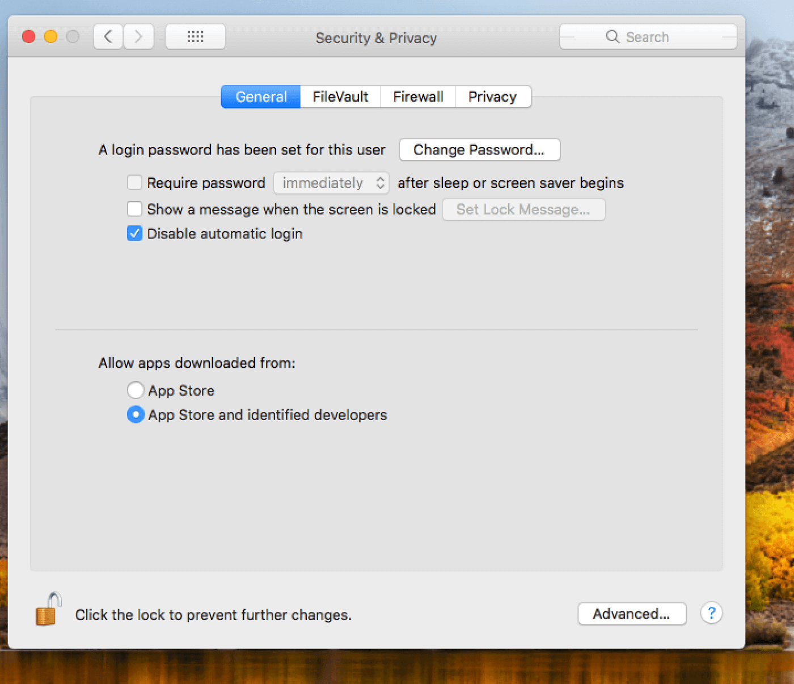Click inside the Search field
This screenshot has width=794, height=684.
(658, 36)
